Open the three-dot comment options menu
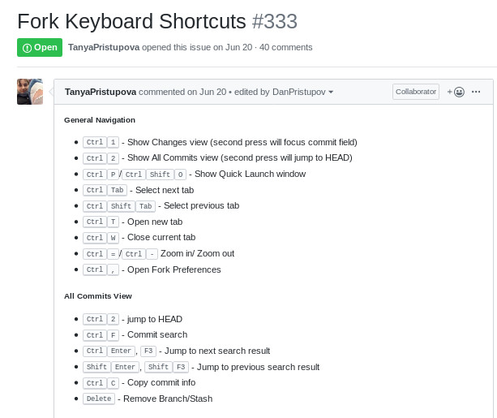 click(x=476, y=92)
